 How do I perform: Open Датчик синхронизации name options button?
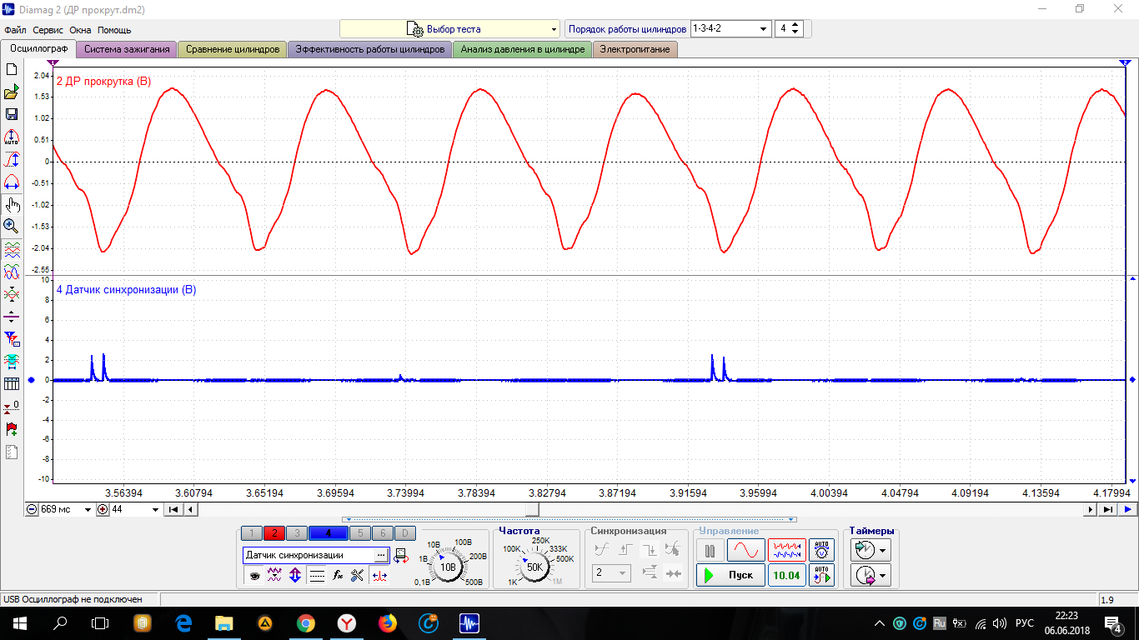tap(381, 555)
